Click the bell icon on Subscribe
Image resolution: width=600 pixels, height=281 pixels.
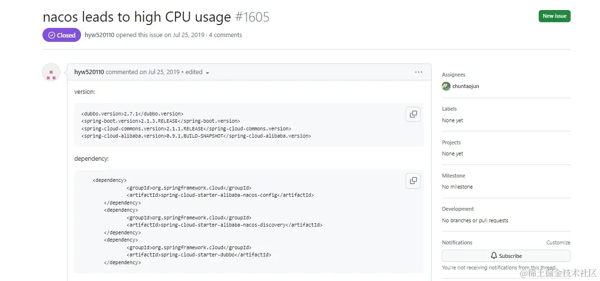tap(494, 256)
